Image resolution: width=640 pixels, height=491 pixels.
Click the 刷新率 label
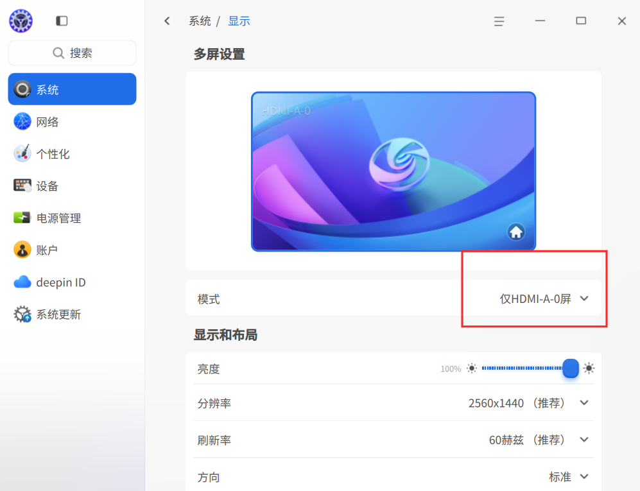pyautogui.click(x=214, y=440)
